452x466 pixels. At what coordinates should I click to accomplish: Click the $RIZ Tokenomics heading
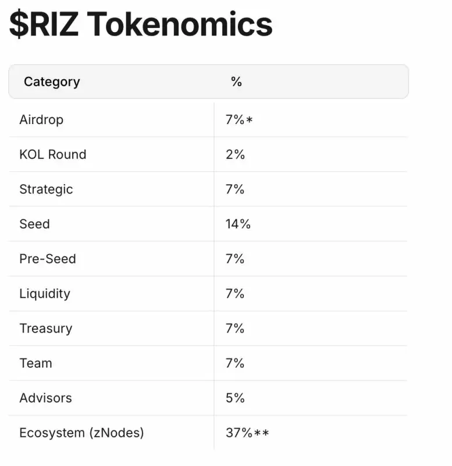coord(141,24)
